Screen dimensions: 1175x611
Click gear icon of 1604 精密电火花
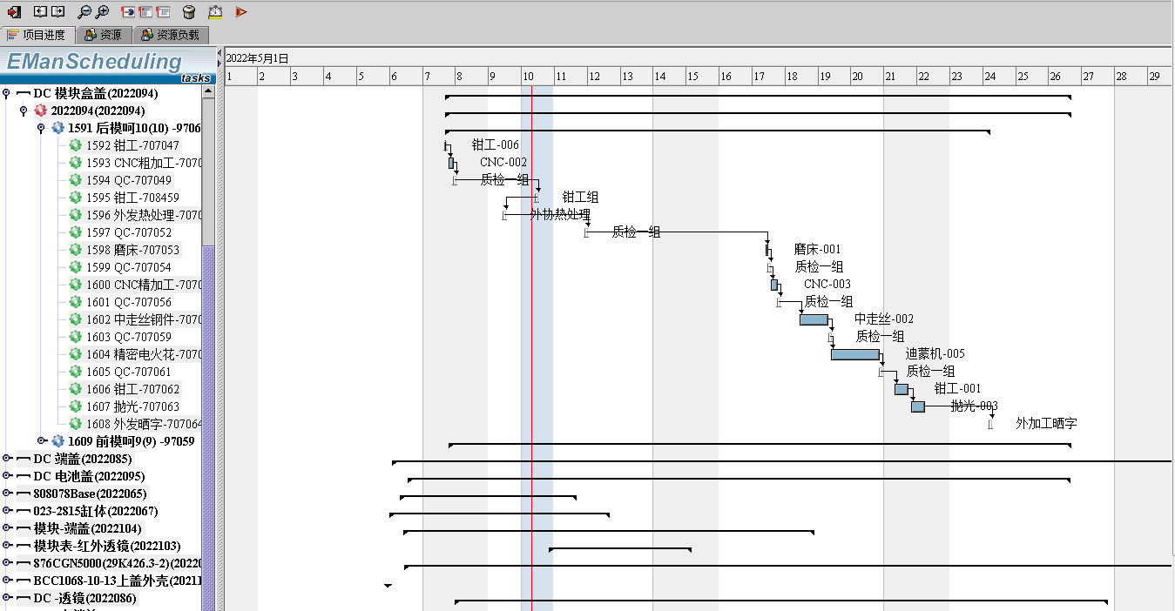[x=75, y=354]
